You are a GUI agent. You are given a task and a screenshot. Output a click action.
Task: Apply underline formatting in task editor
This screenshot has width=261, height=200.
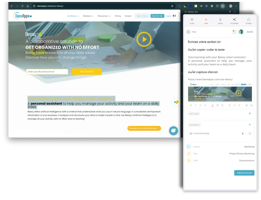[x=200, y=105]
